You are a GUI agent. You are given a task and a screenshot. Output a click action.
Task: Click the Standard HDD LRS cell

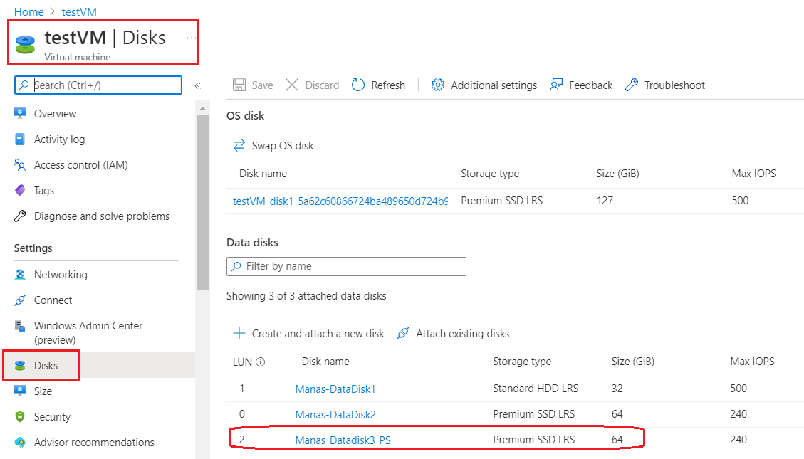pyautogui.click(x=536, y=389)
